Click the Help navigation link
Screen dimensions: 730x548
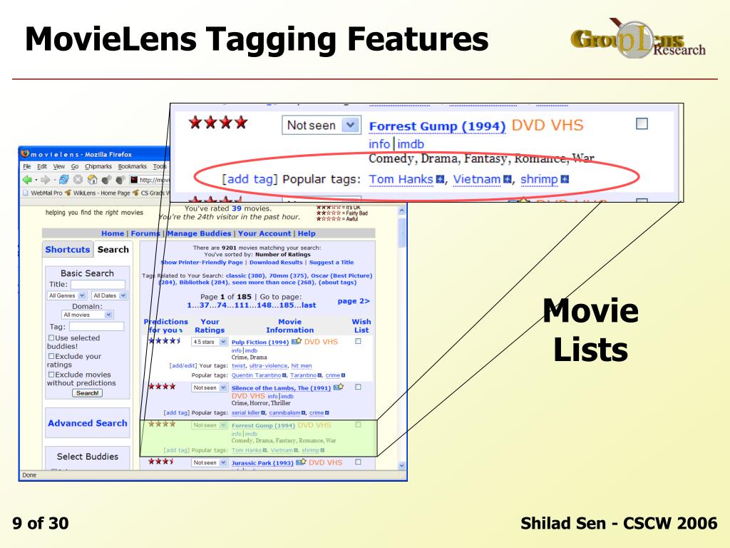[x=307, y=233]
